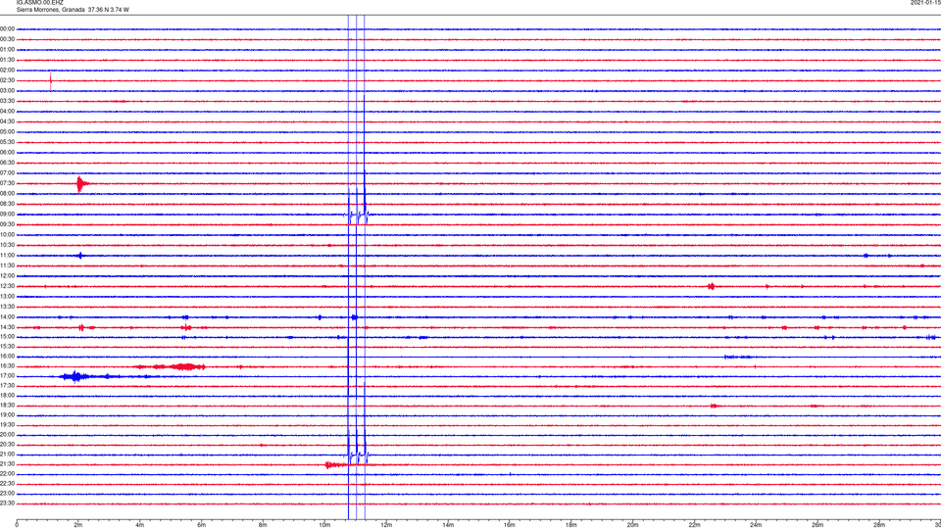This screenshot has width=941, height=529.
Task: Select the 20:00 trace time label
Action: 7,435
